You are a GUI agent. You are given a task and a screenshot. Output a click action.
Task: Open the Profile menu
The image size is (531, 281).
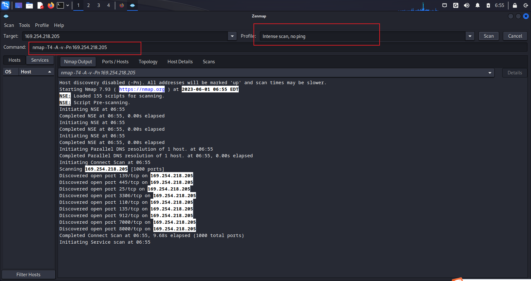(42, 25)
